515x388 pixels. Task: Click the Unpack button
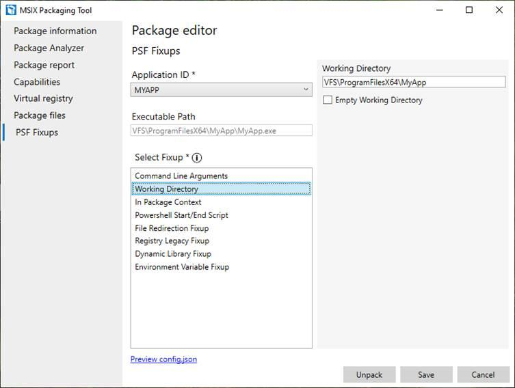369,374
